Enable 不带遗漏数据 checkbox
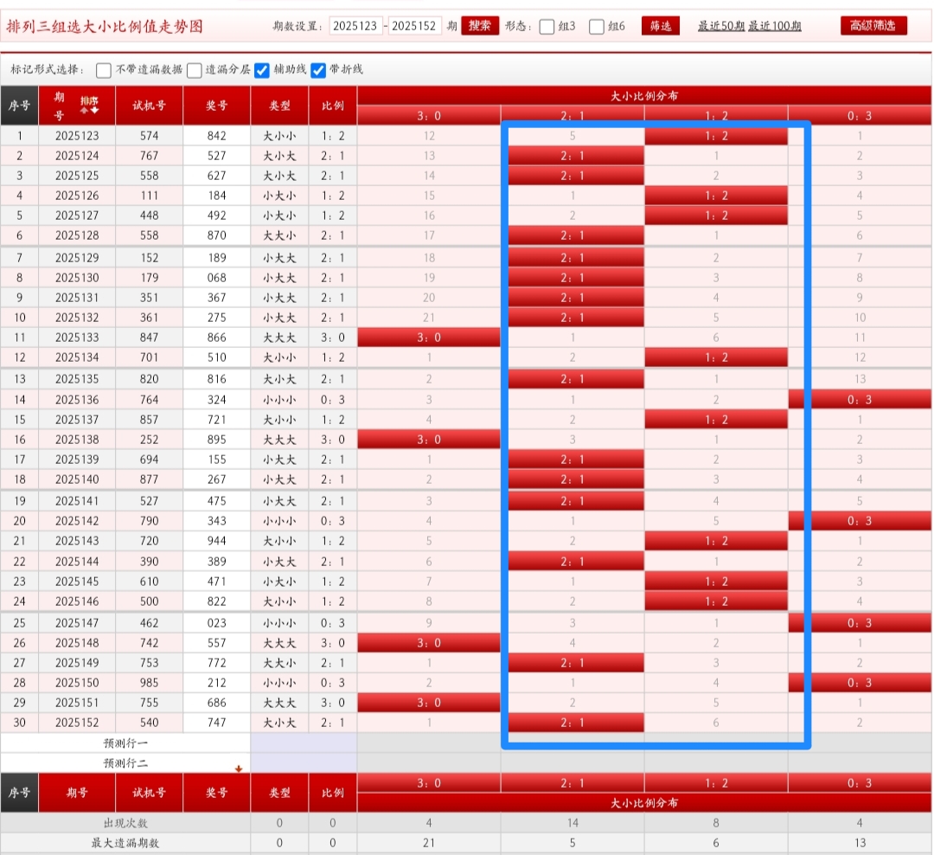The width and height of the screenshot is (934, 855). point(104,70)
